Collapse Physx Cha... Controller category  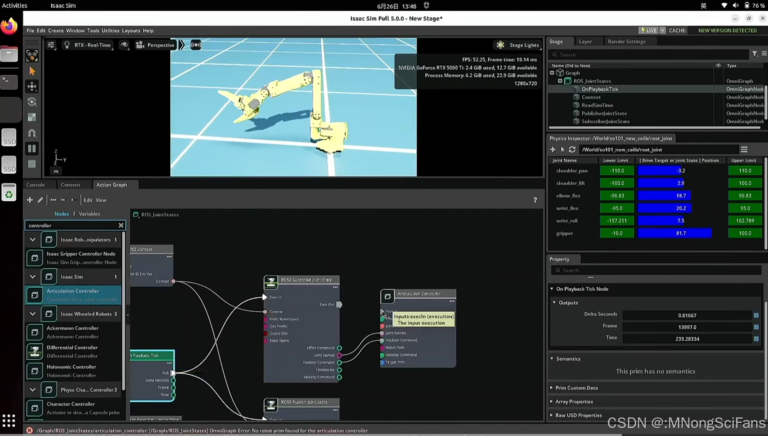(33, 390)
